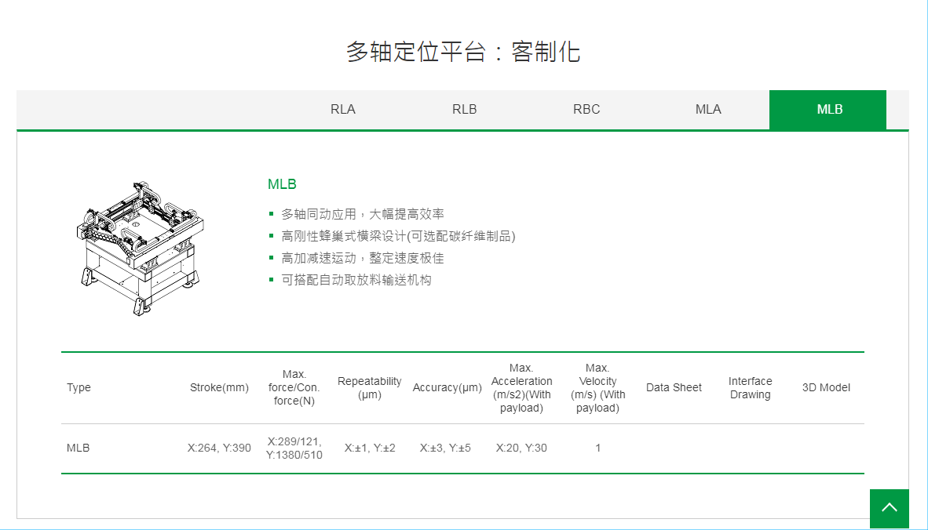Click the page title 多轴定位平台：客制化
The height and width of the screenshot is (530, 928).
[x=463, y=52]
